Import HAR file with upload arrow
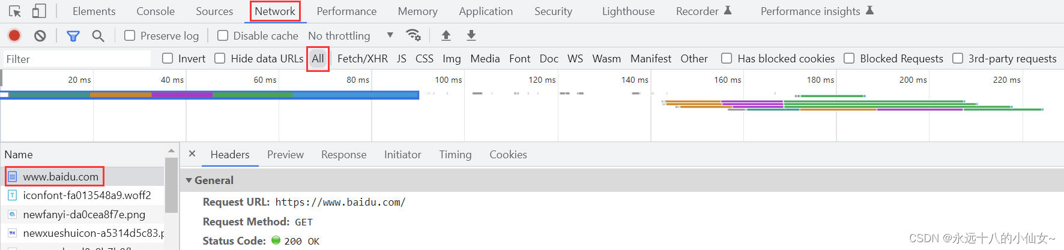 [x=446, y=35]
